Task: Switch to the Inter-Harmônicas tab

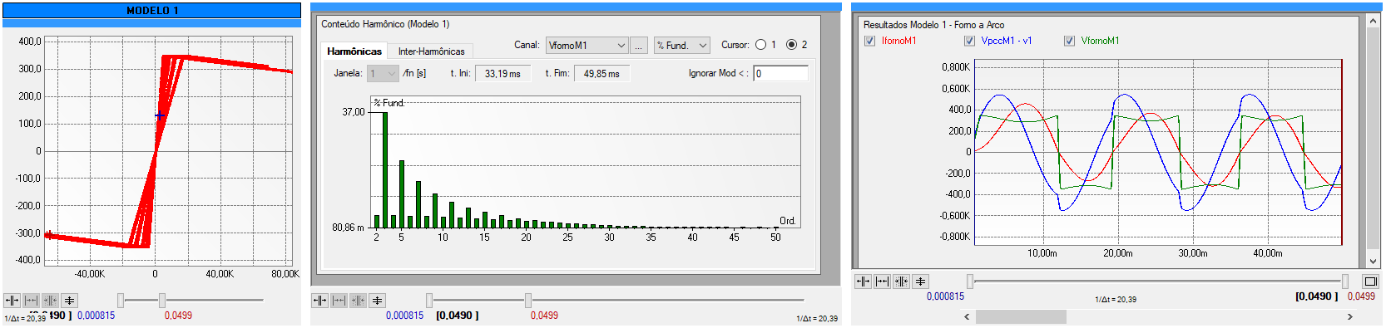Action: [431, 51]
